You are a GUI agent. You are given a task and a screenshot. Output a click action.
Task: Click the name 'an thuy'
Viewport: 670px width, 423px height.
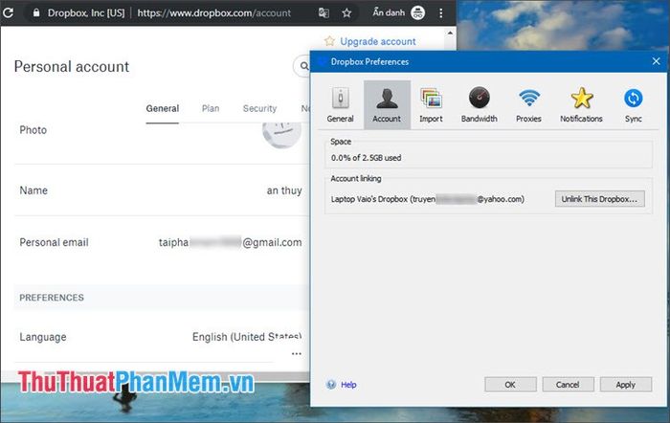284,190
